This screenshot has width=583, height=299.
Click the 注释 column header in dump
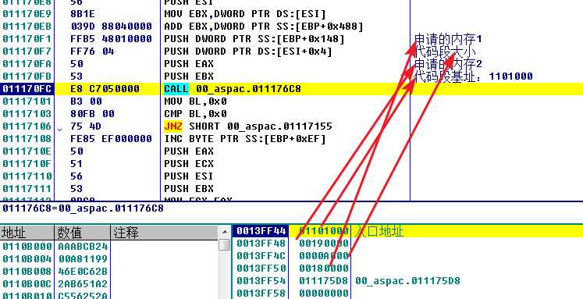pyautogui.click(x=164, y=233)
